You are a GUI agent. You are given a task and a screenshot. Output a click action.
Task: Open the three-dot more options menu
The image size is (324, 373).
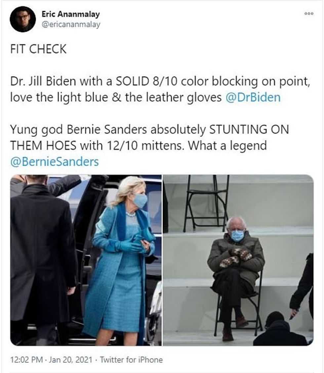309,14
